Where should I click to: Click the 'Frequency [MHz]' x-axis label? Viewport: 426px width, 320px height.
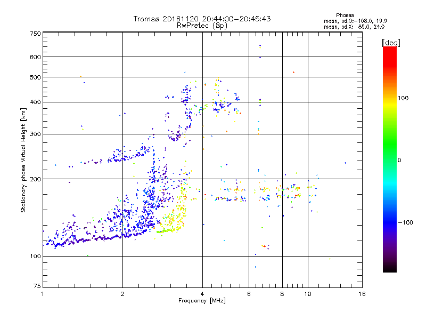click(202, 301)
